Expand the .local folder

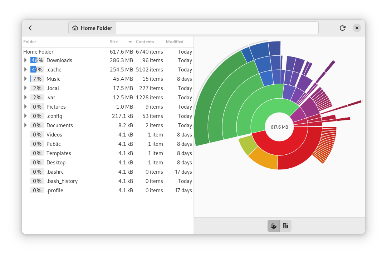point(25,88)
